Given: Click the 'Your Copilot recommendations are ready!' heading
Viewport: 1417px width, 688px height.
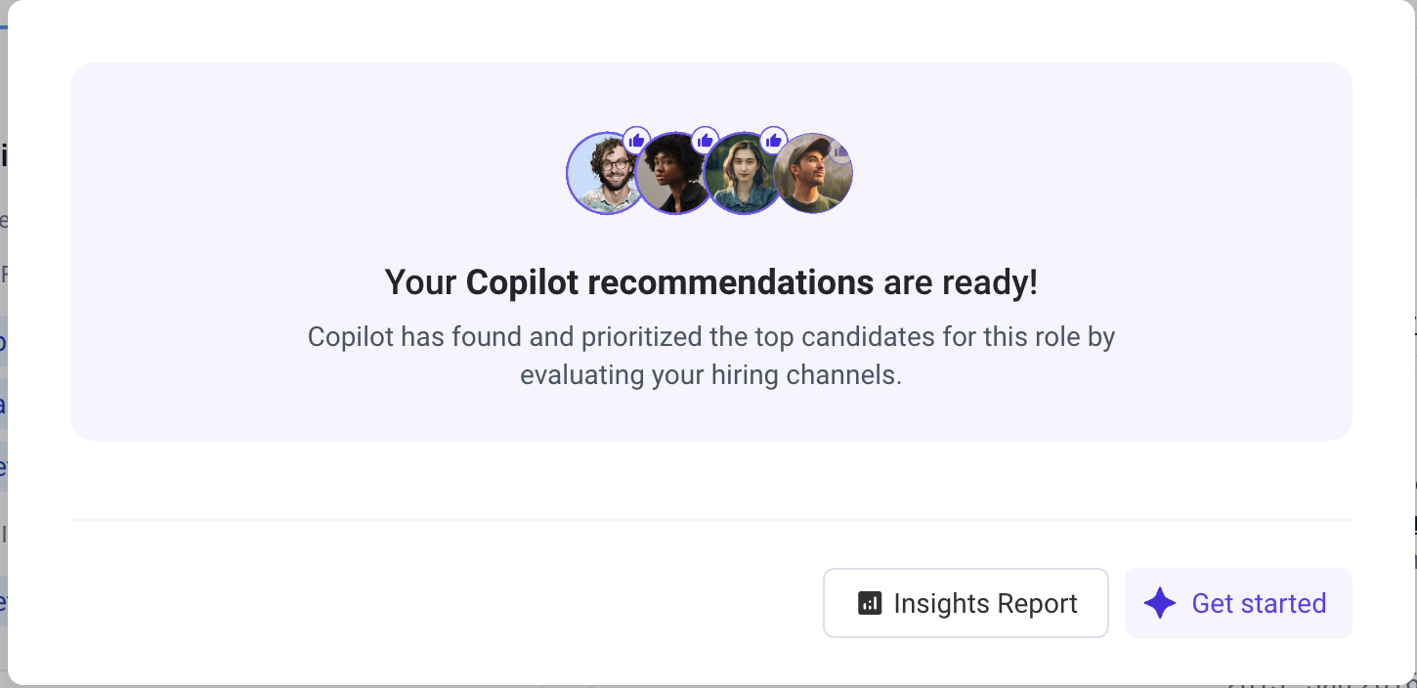Looking at the screenshot, I should [x=710, y=282].
